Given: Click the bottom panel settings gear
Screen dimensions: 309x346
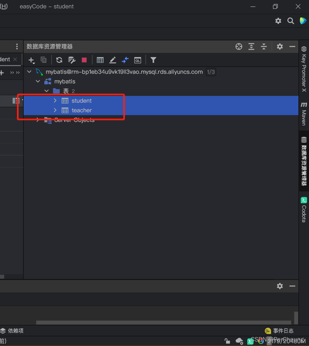Looking at the screenshot, I should pyautogui.click(x=280, y=286).
